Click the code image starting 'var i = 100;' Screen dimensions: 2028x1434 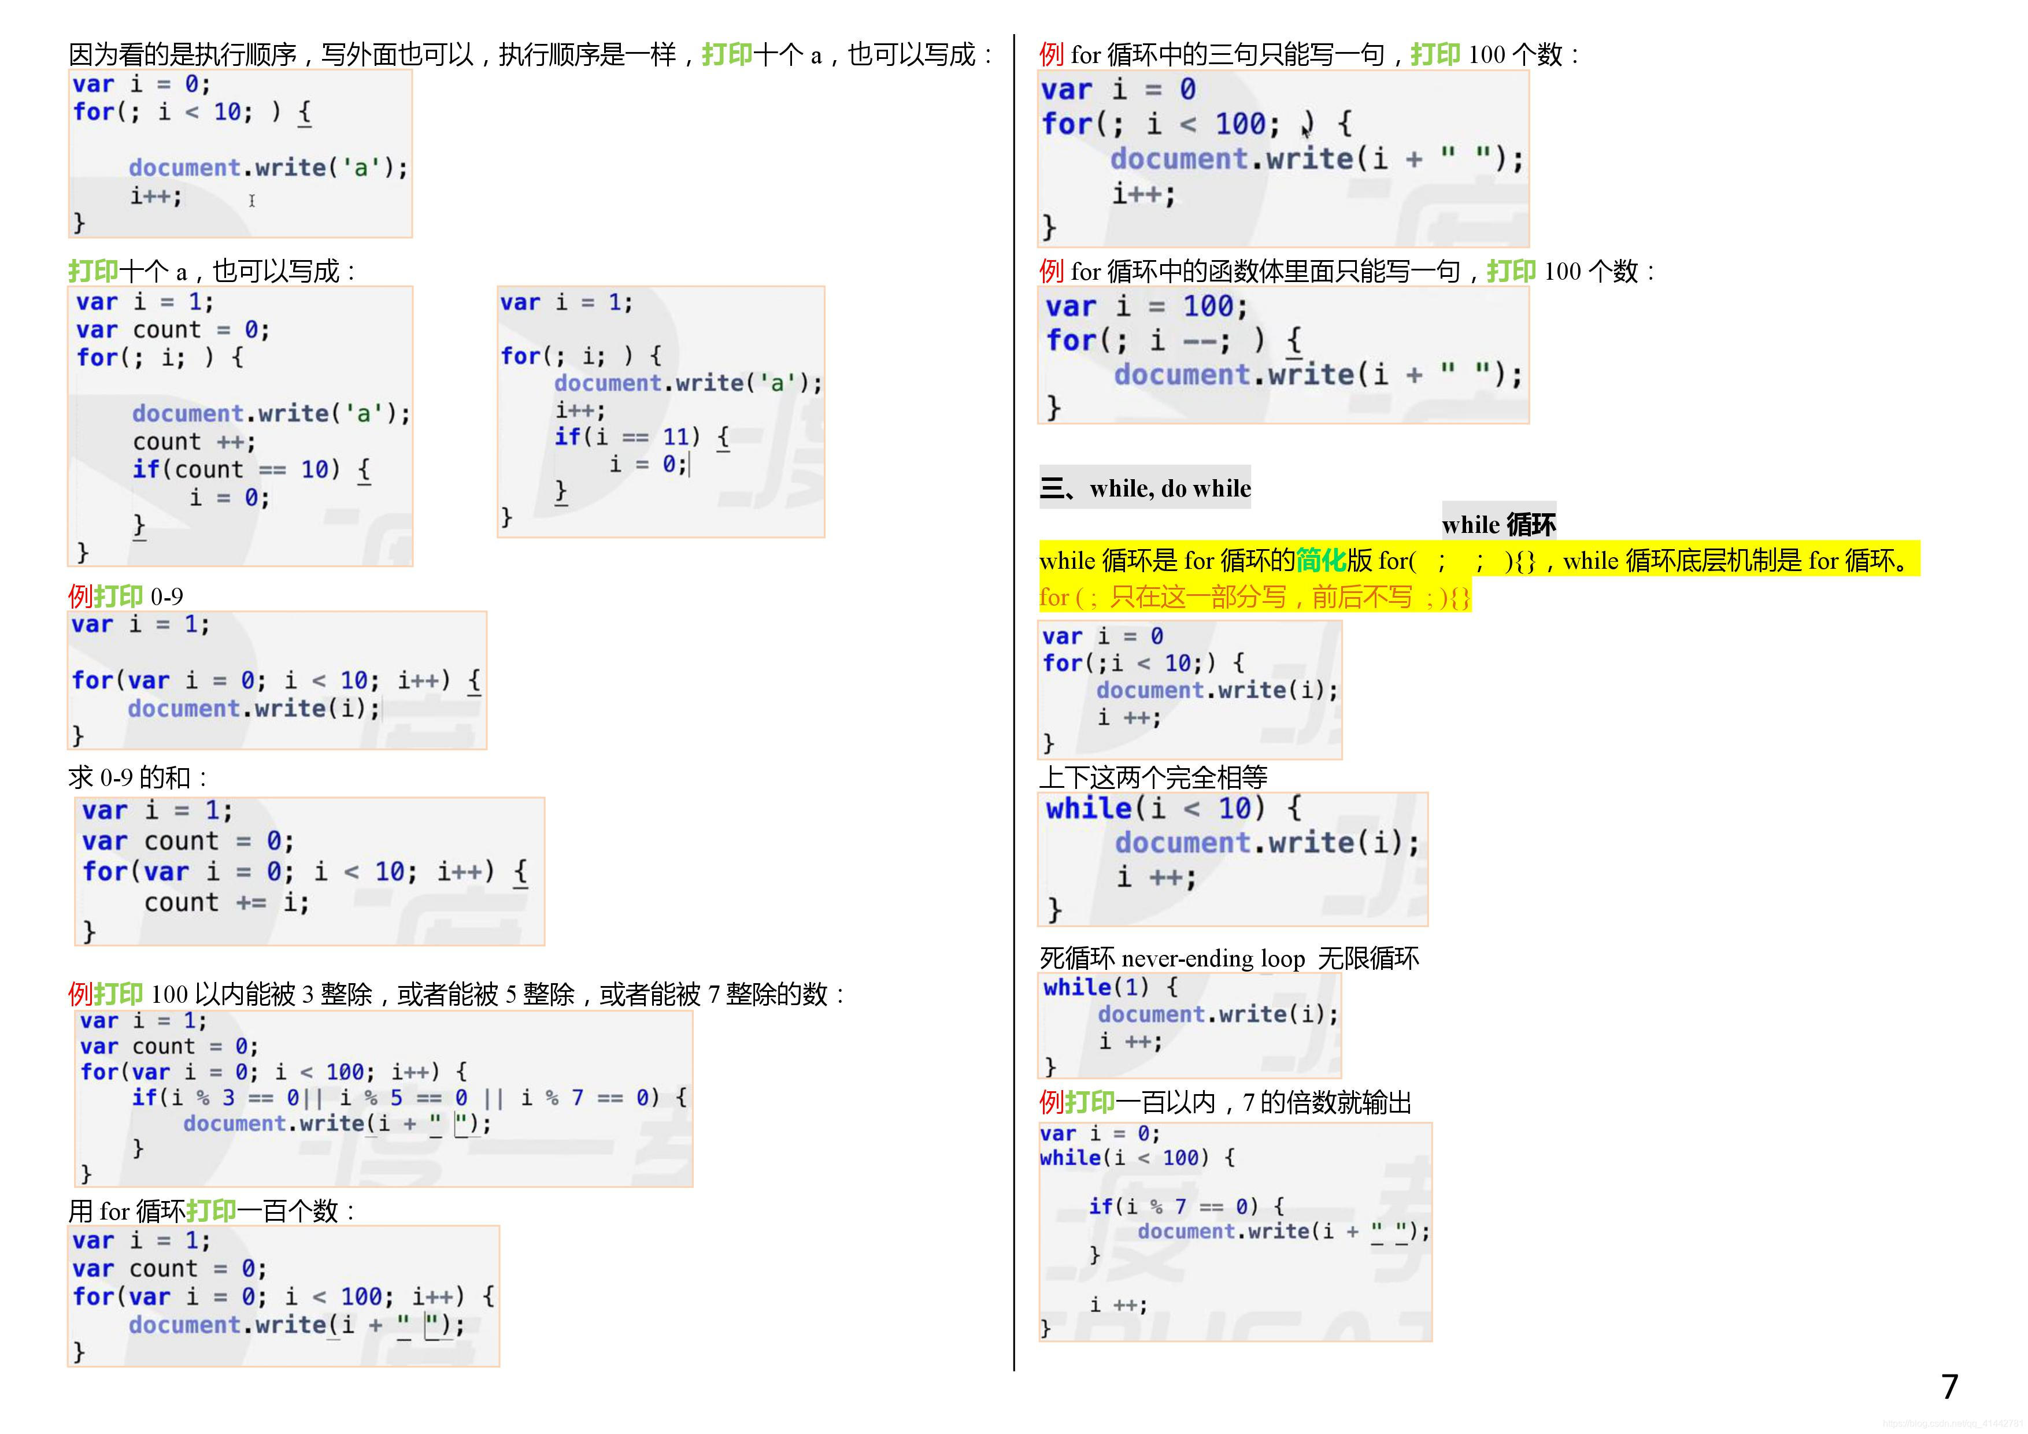click(1283, 355)
